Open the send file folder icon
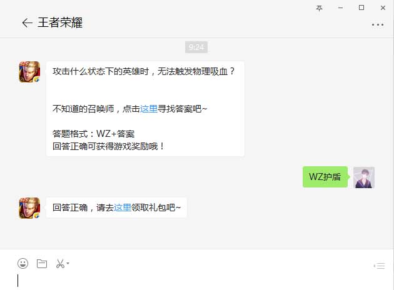 pos(42,264)
